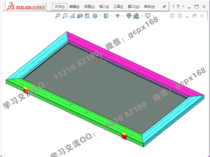Activate the Section View tool
This screenshot has width=210, height=157.
point(80,16)
